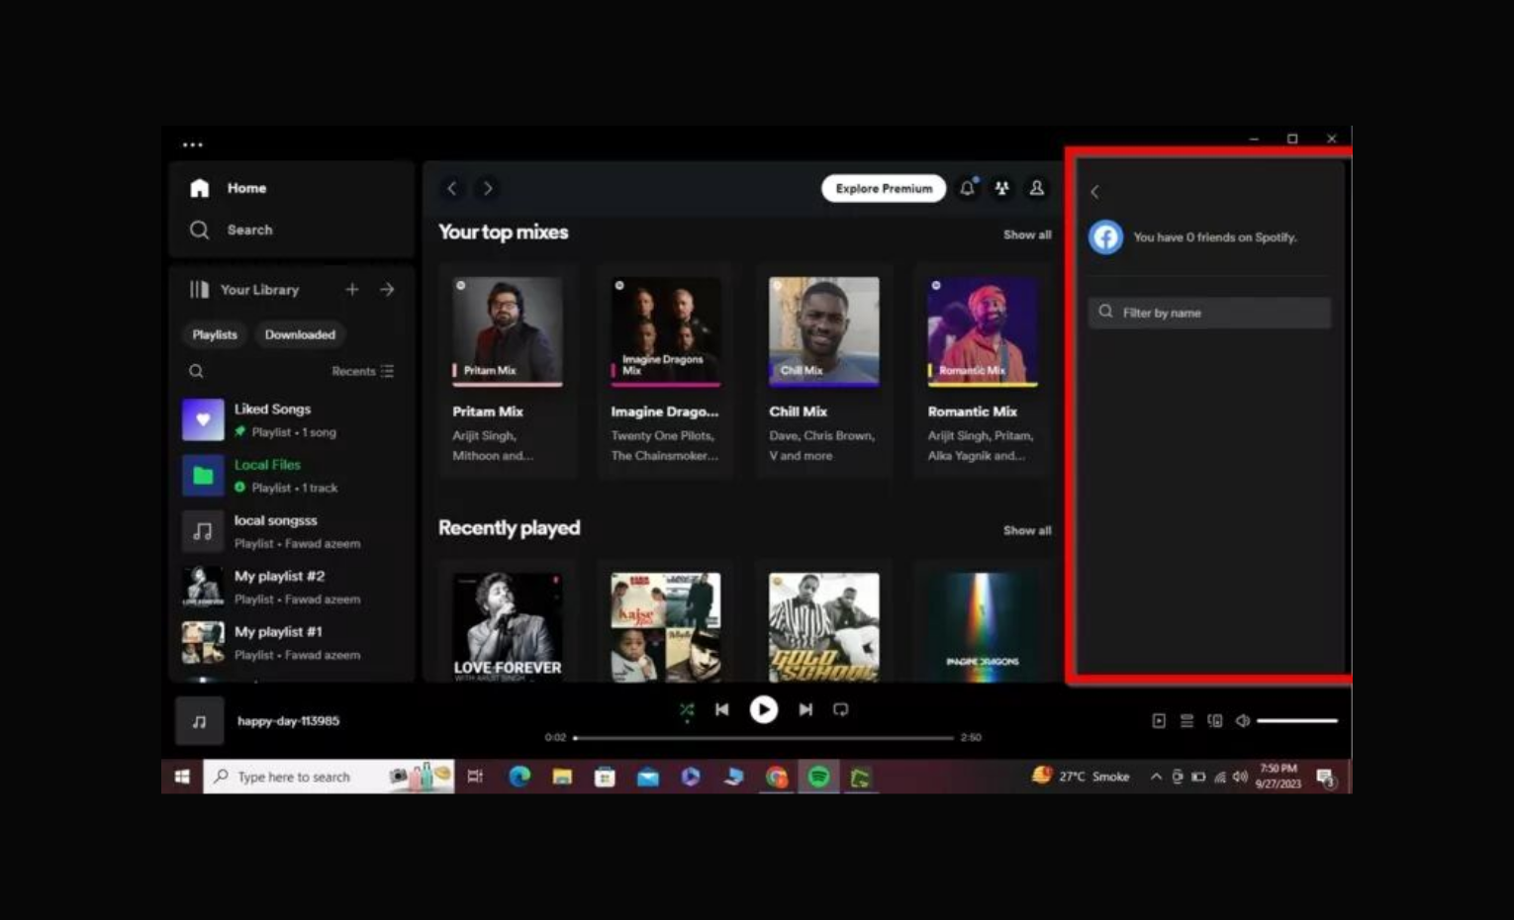Mute with the volume speaker icon
The image size is (1514, 920).
pos(1243,721)
